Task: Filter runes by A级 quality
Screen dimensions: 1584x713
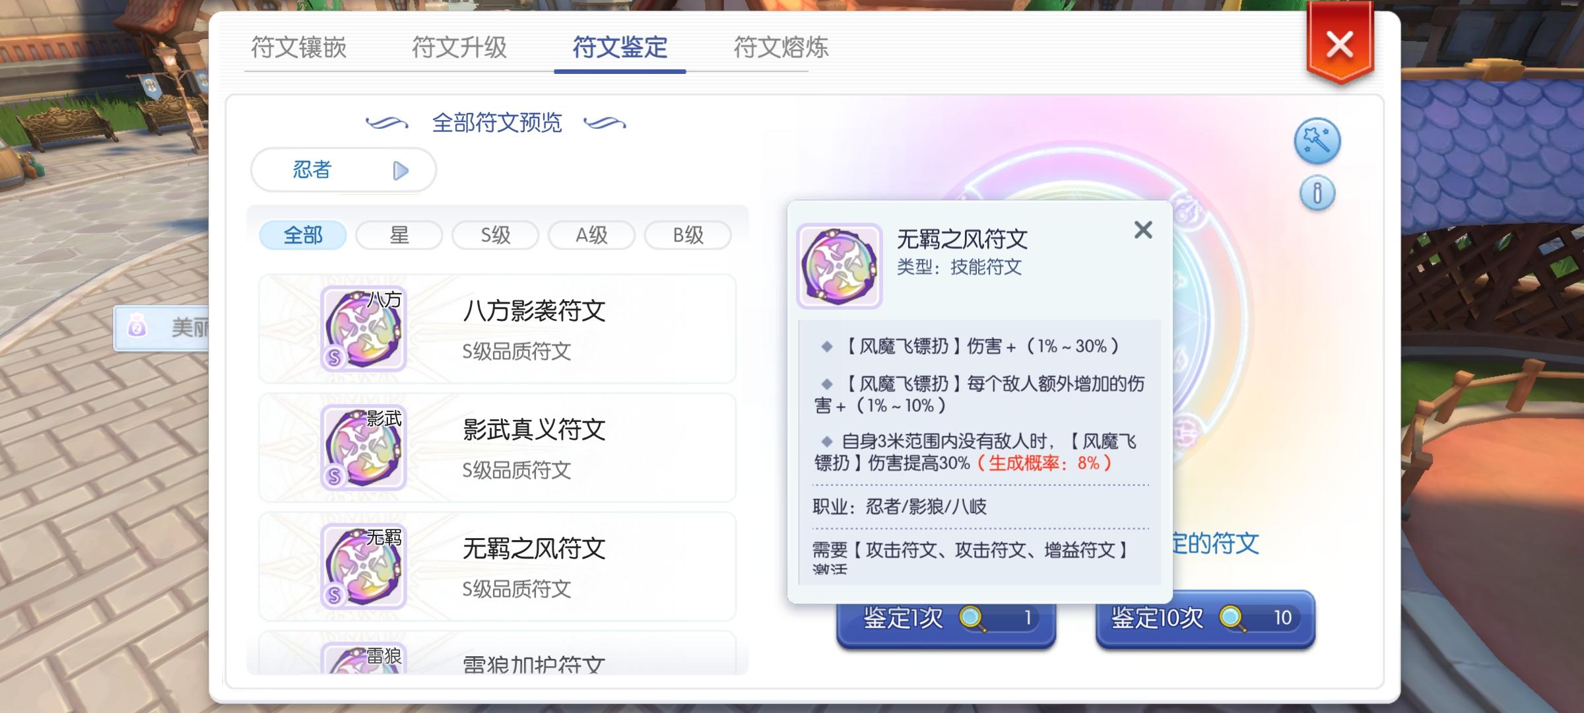Action: click(591, 235)
